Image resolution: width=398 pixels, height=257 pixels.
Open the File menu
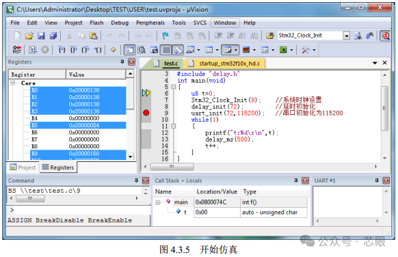15,23
